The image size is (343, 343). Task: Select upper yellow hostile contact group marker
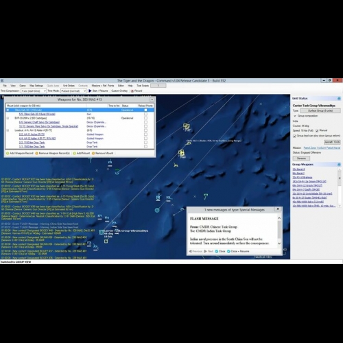click(x=187, y=126)
